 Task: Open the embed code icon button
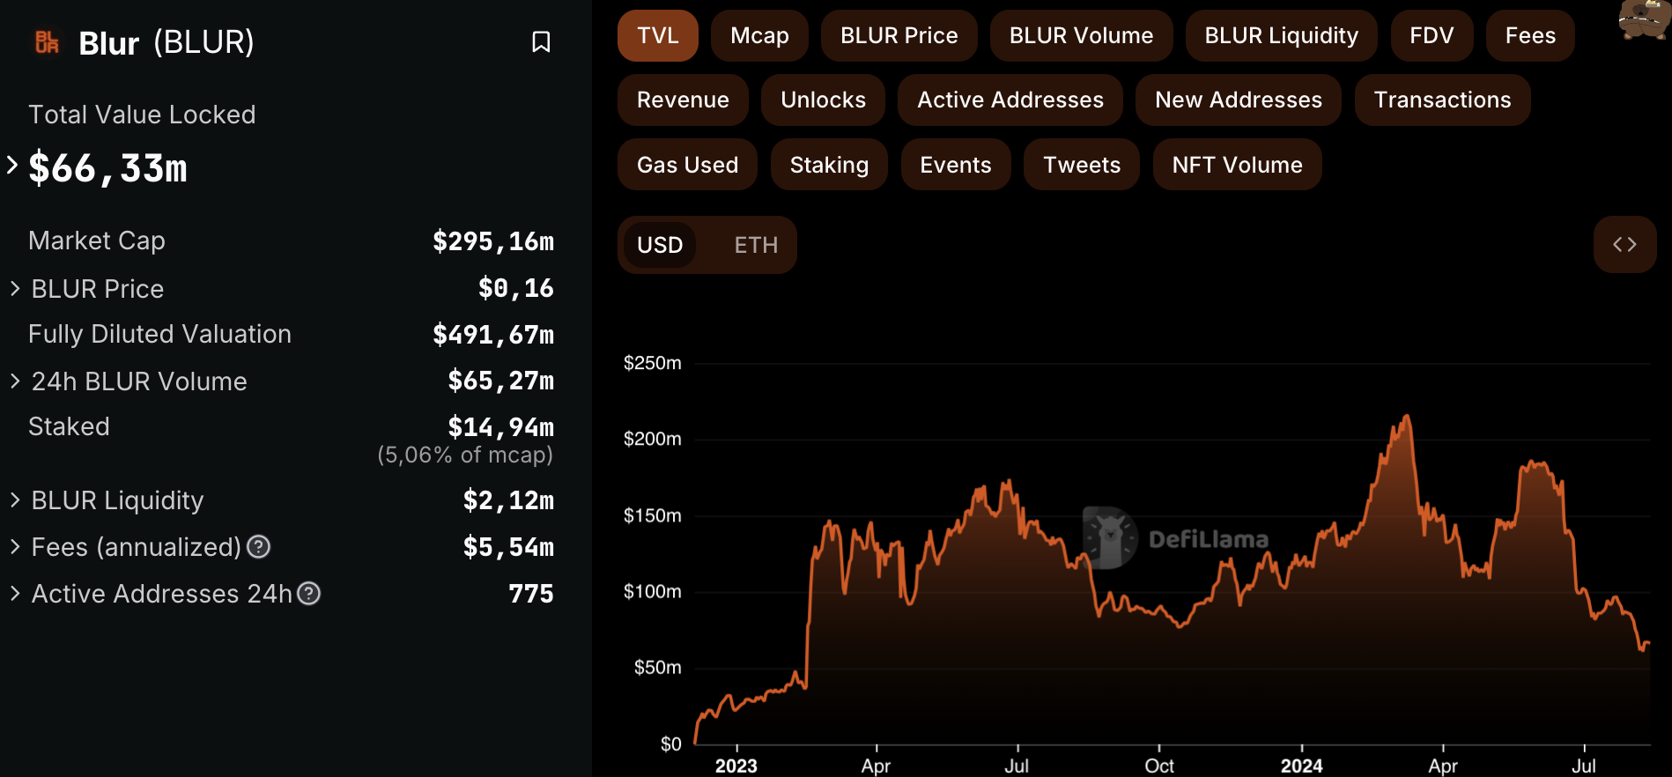(1624, 245)
